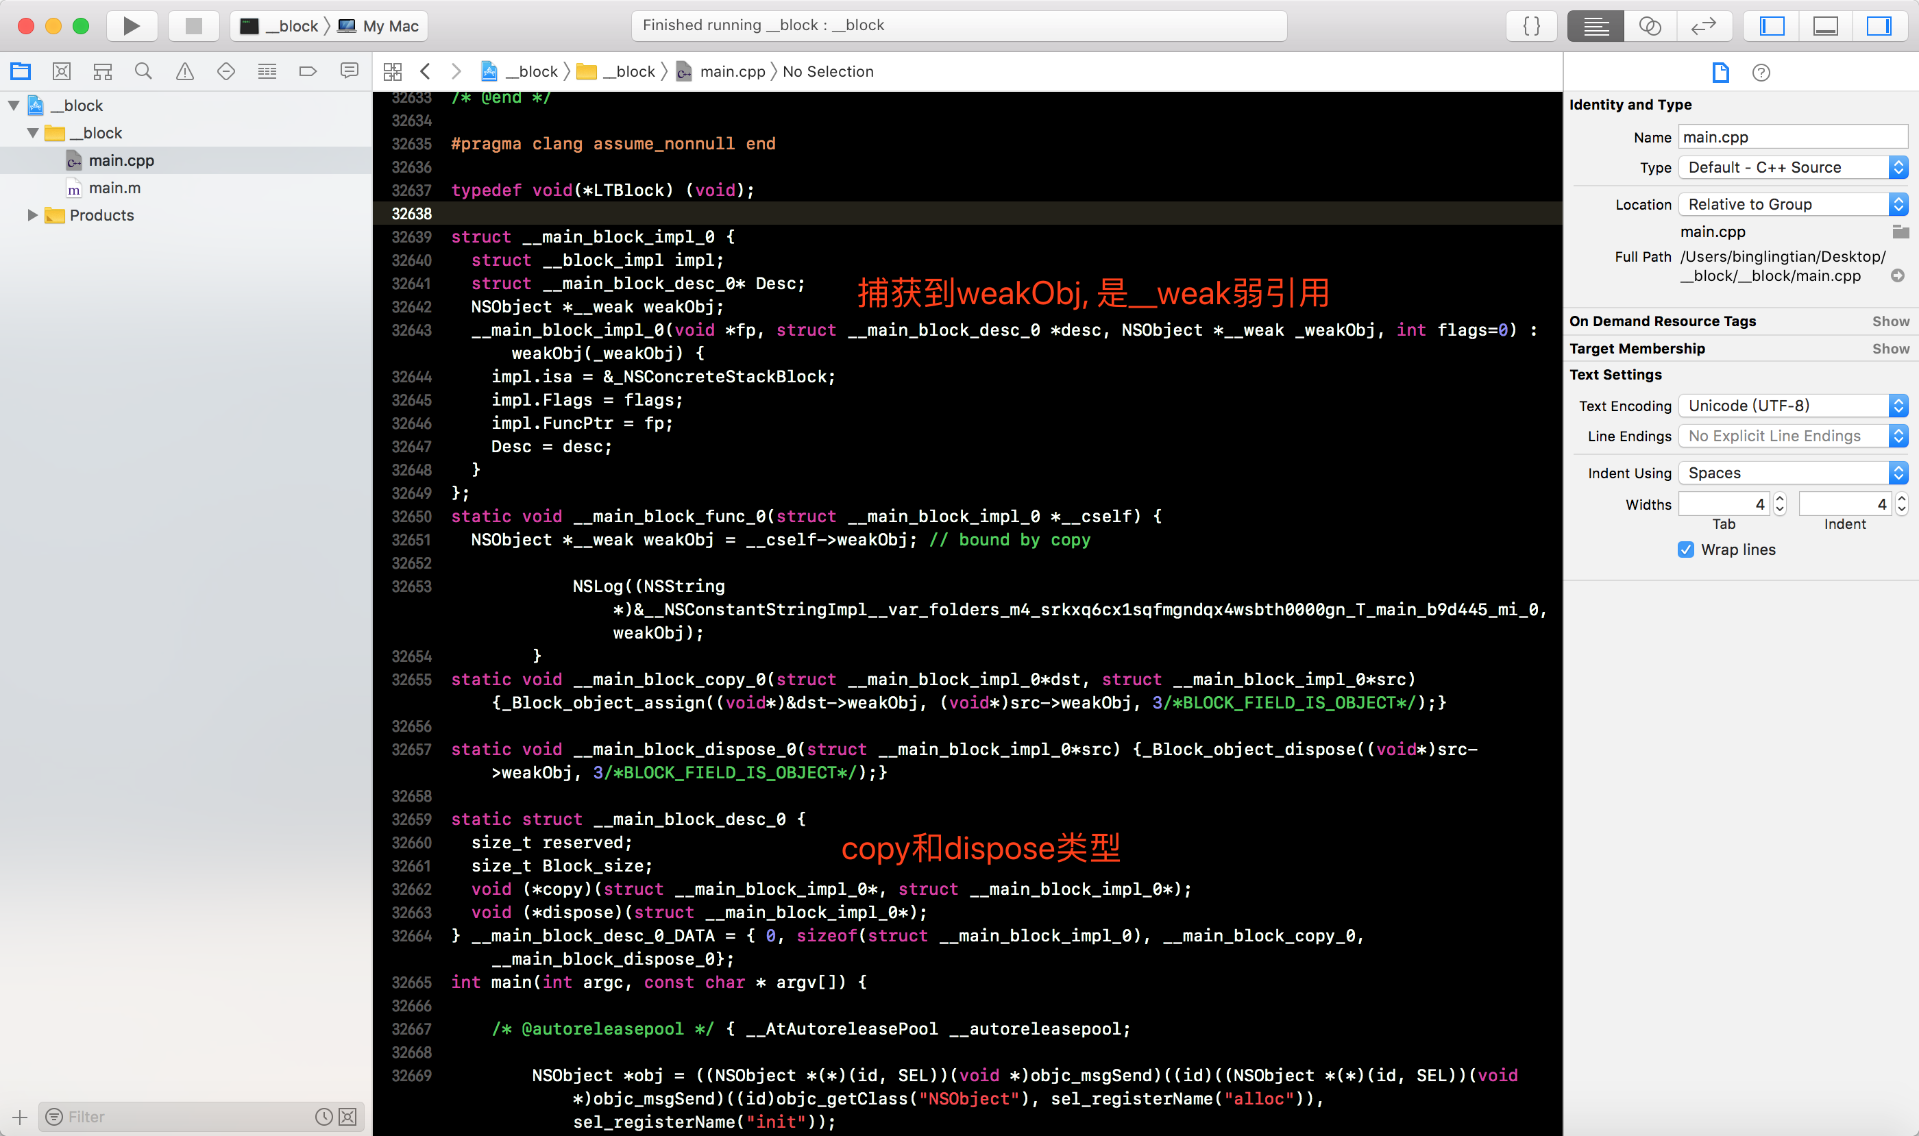The image size is (1919, 1136).
Task: Click the __block project breadcrumb
Action: [x=520, y=71]
